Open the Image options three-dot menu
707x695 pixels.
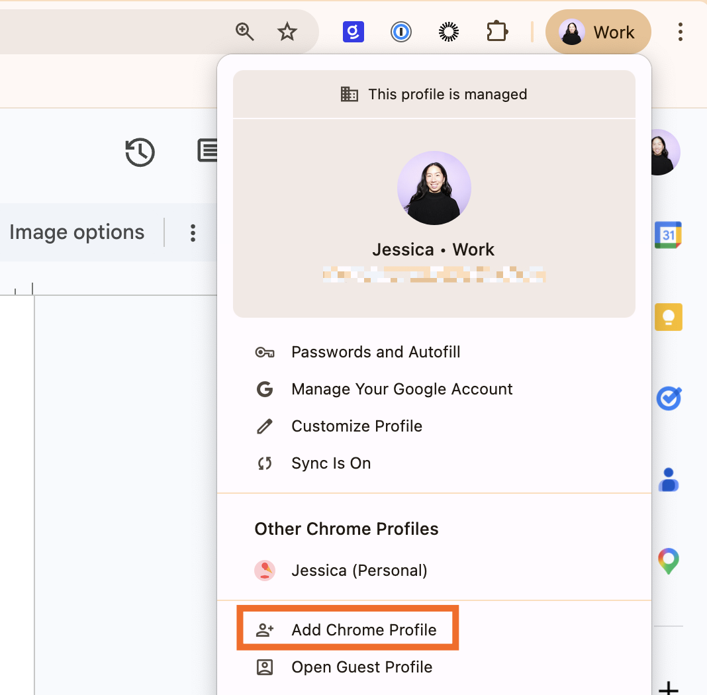[192, 232]
